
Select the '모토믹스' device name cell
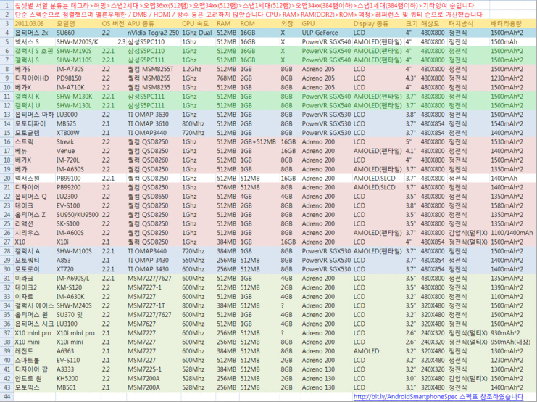coord(27,387)
